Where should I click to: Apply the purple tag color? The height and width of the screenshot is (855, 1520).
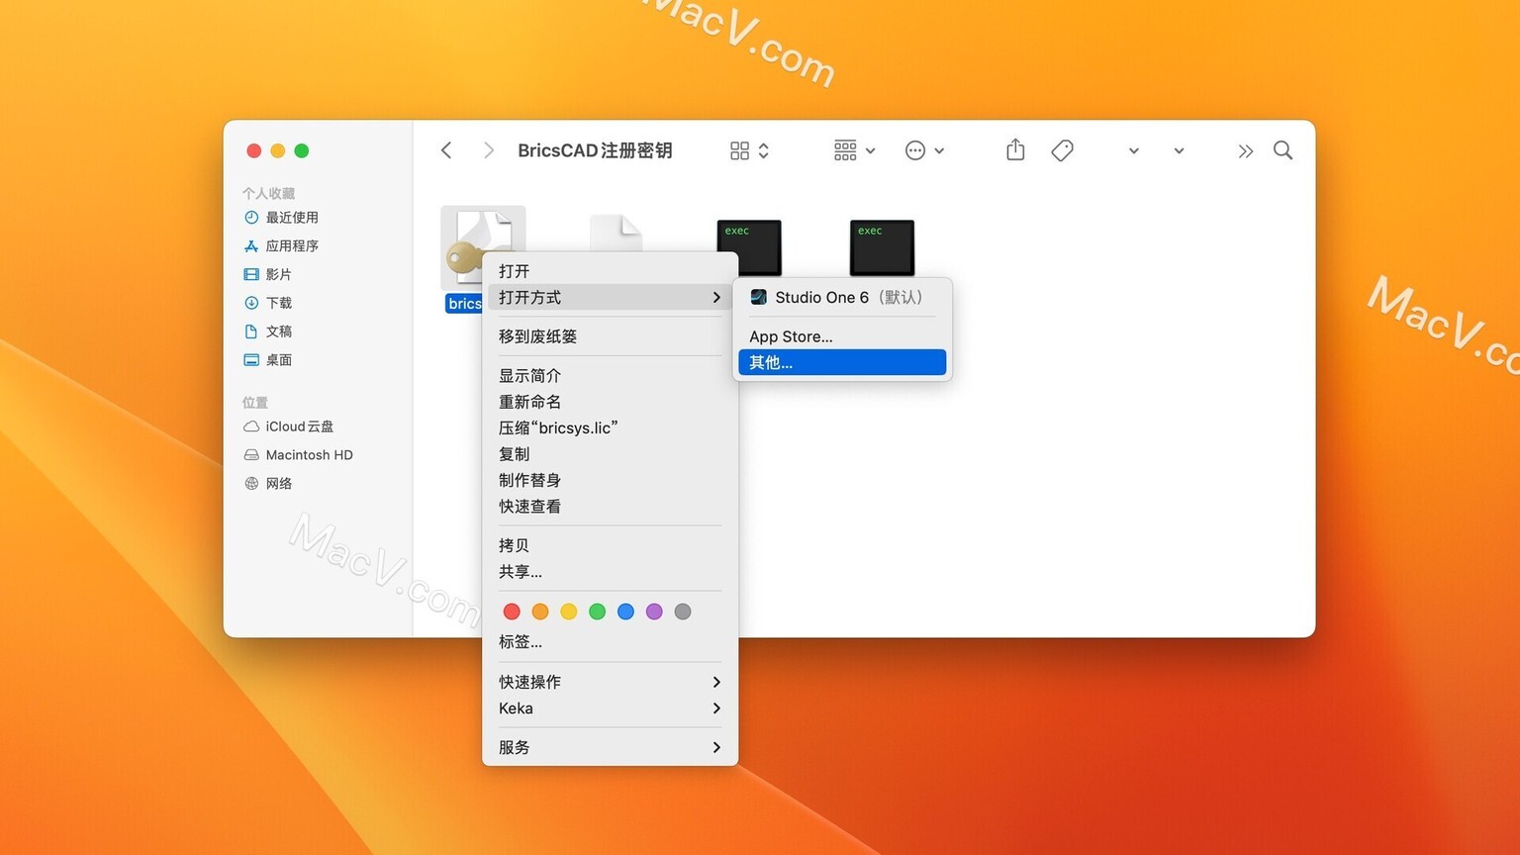(654, 612)
